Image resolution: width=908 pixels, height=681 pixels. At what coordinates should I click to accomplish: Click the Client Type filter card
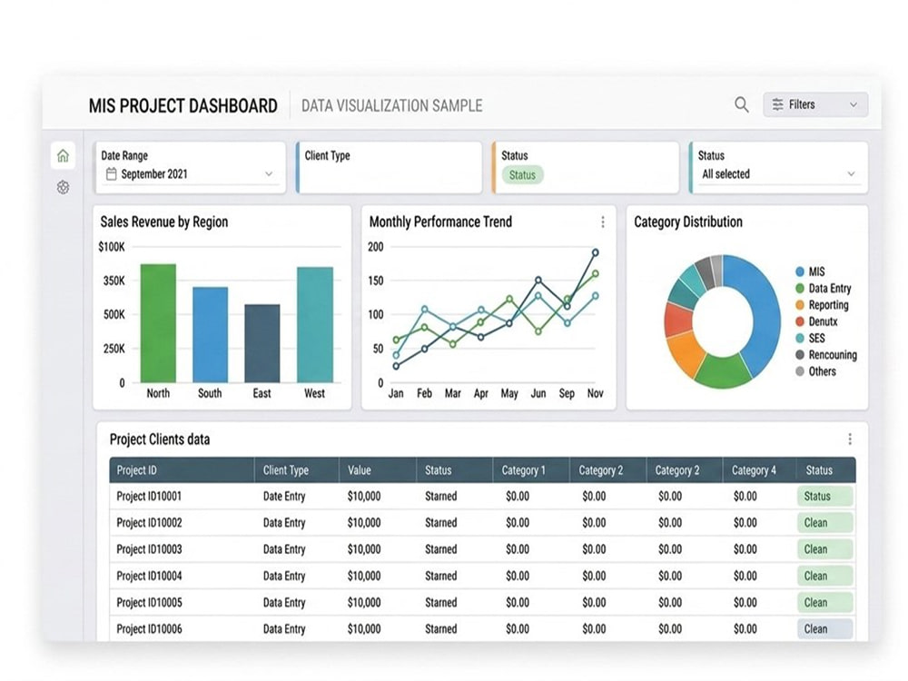(390, 167)
